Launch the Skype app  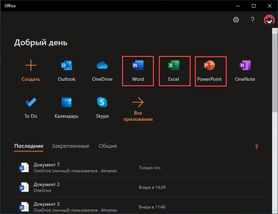pyautogui.click(x=102, y=108)
